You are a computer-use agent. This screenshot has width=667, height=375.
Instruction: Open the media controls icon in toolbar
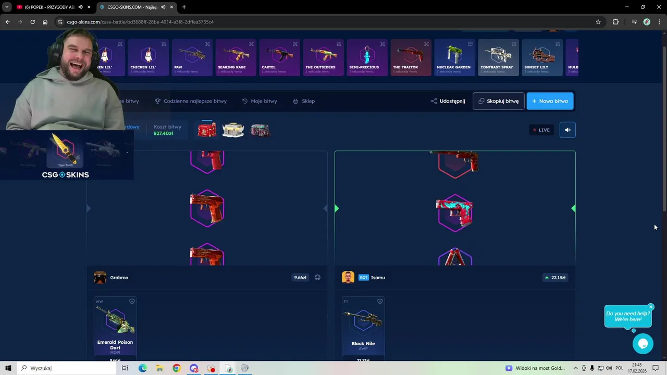tap(634, 22)
